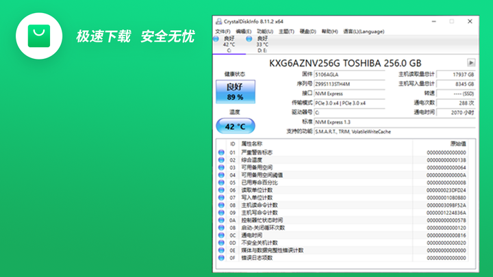
Task: Click the status circle for attribute 01
Action: (x=221, y=153)
